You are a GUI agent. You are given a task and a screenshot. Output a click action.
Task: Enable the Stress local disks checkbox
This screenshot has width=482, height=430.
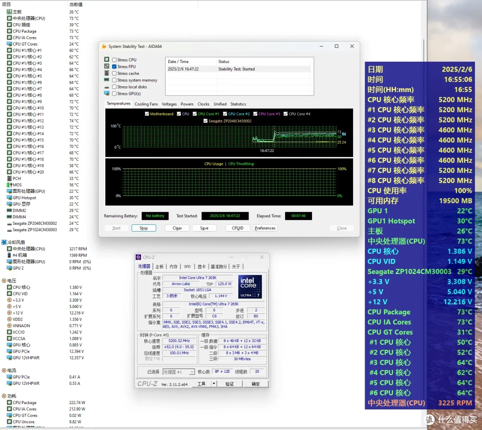[x=114, y=87]
